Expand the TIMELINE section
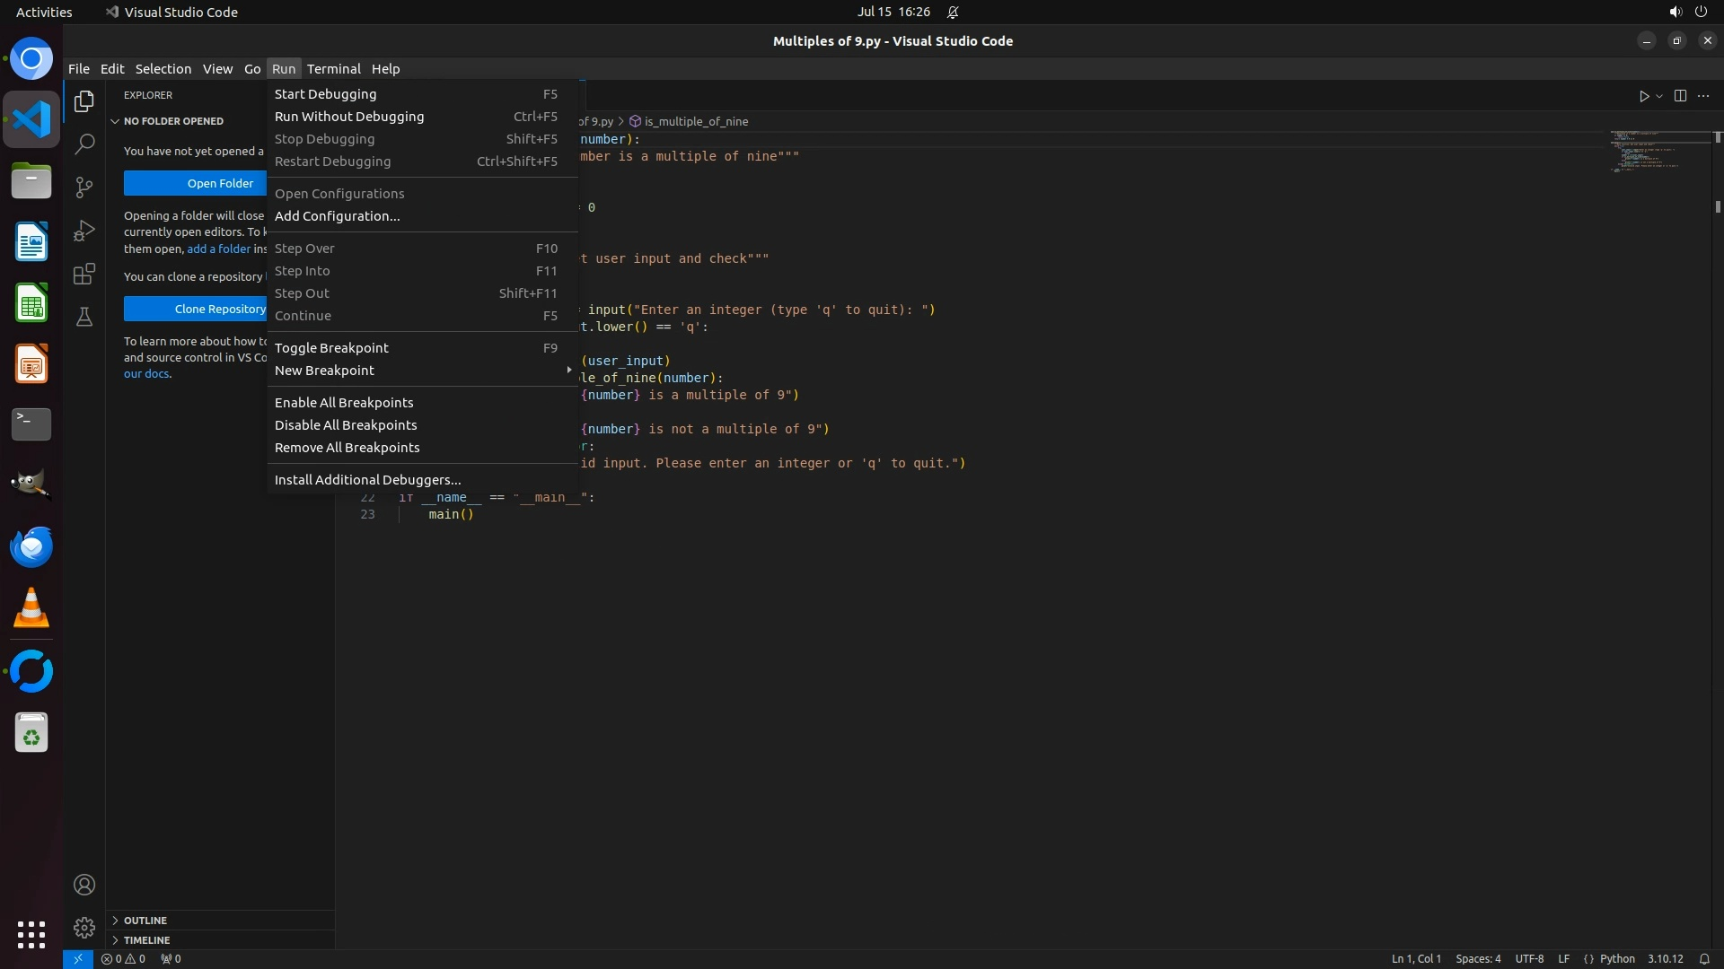 [x=146, y=940]
